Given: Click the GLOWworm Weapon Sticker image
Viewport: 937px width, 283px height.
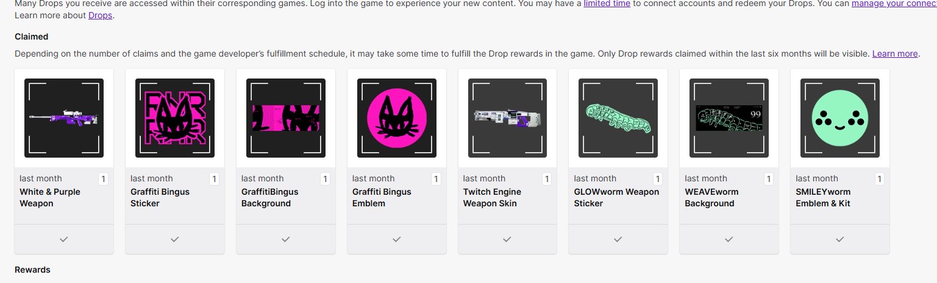Looking at the screenshot, I should pos(618,118).
